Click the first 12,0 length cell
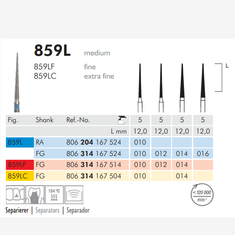 click(140, 131)
